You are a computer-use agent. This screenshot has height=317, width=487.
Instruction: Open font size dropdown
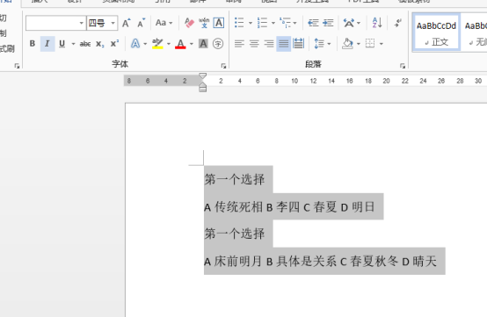click(113, 23)
